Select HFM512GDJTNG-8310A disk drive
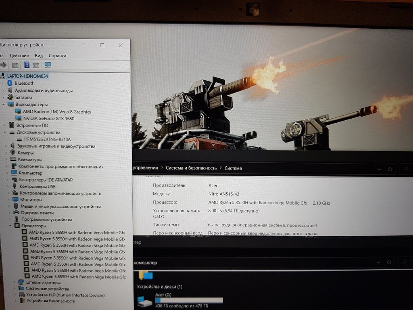Screen dimensions: 413x310 click(47, 139)
